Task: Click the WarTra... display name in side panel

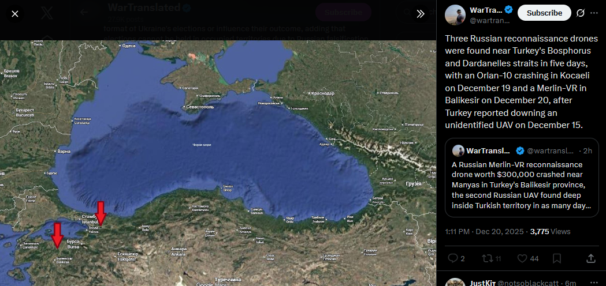Action: click(x=486, y=10)
